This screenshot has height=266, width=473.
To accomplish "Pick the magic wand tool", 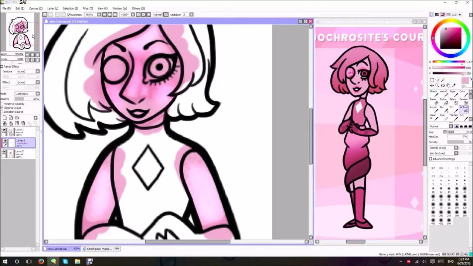I will 443,80.
